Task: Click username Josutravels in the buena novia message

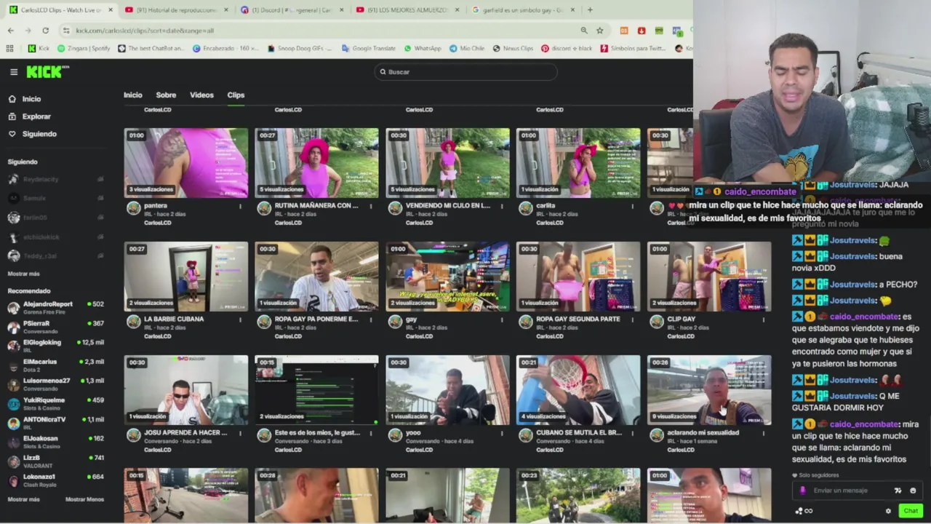Action: point(852,257)
